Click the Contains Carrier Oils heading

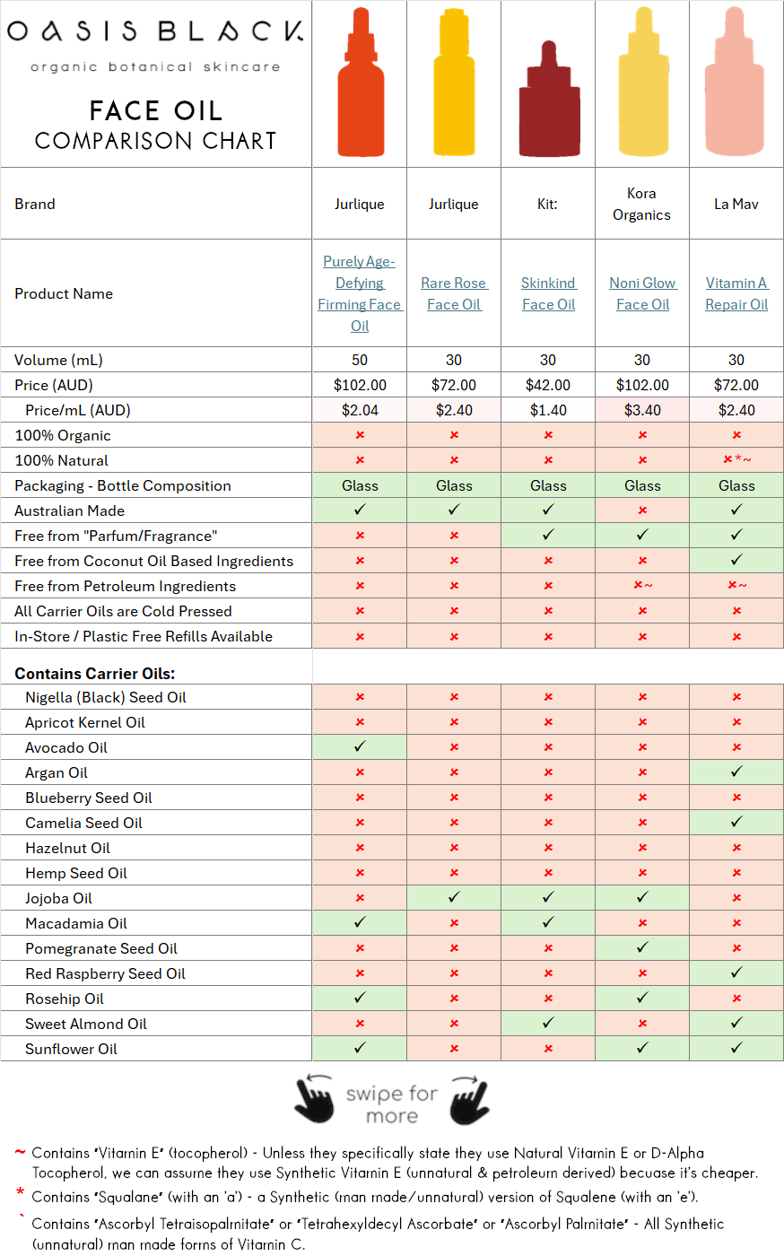[x=95, y=674]
